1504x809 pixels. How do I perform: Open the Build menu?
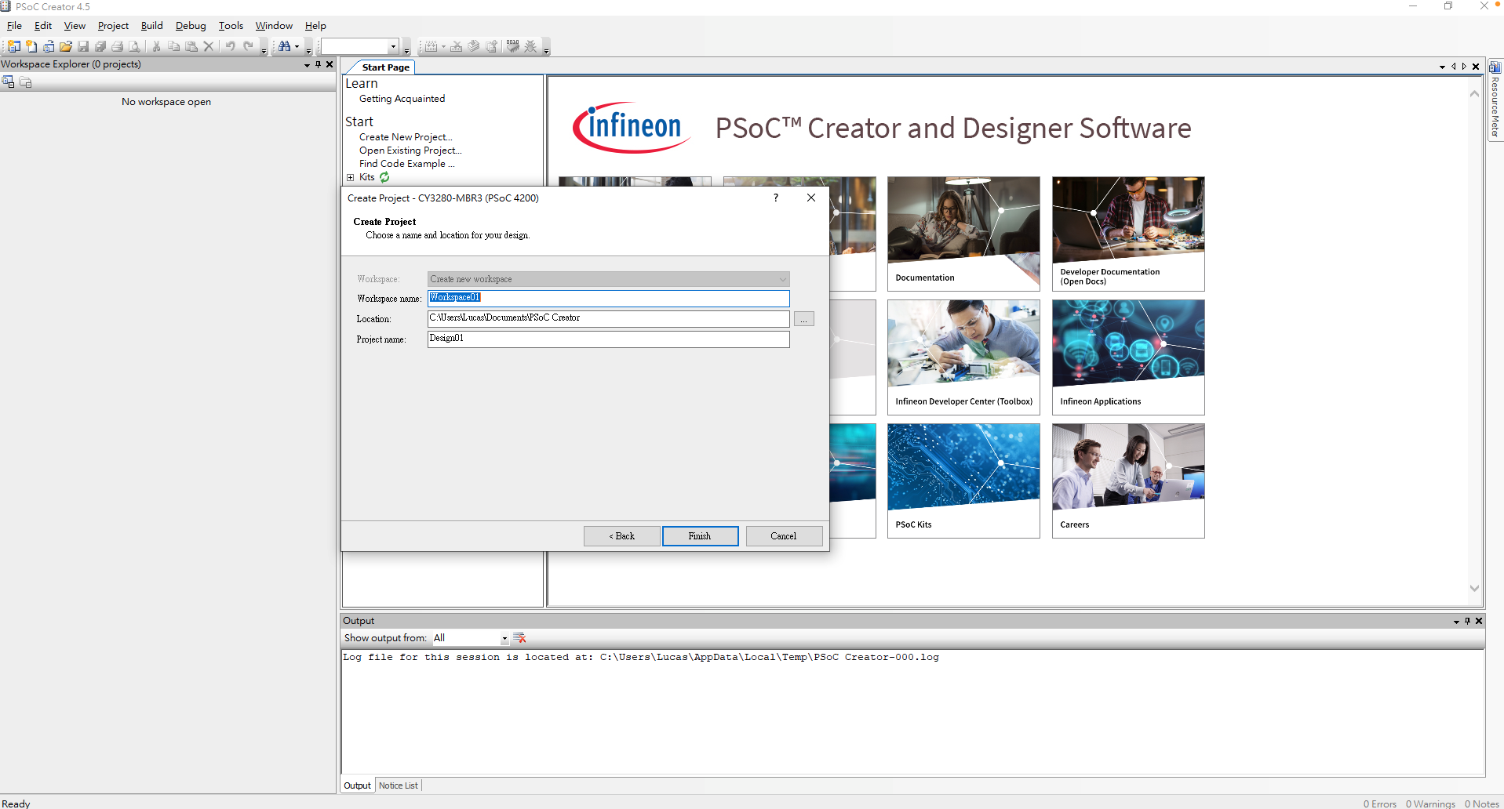click(151, 26)
